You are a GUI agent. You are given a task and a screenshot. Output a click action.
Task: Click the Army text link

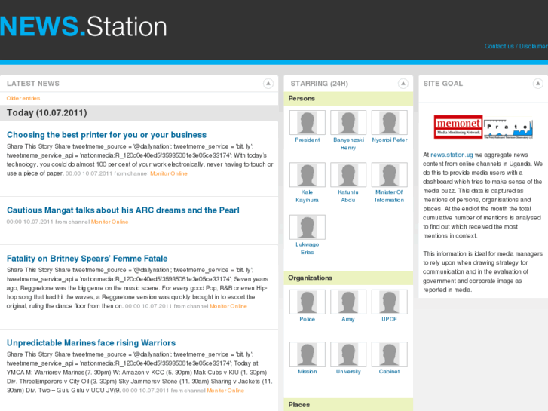(348, 319)
